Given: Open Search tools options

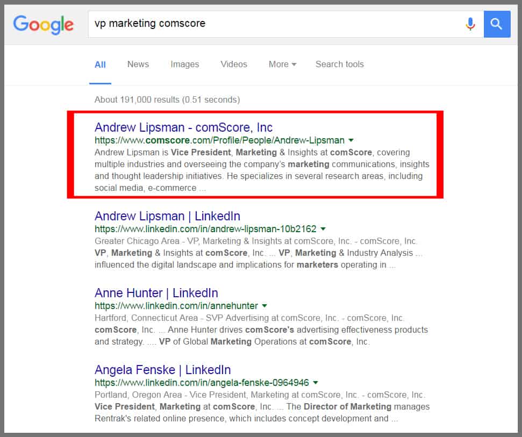Looking at the screenshot, I should click(339, 65).
